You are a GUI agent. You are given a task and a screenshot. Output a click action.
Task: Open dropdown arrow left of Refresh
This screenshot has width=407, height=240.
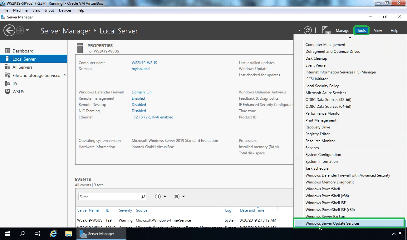pos(299,31)
